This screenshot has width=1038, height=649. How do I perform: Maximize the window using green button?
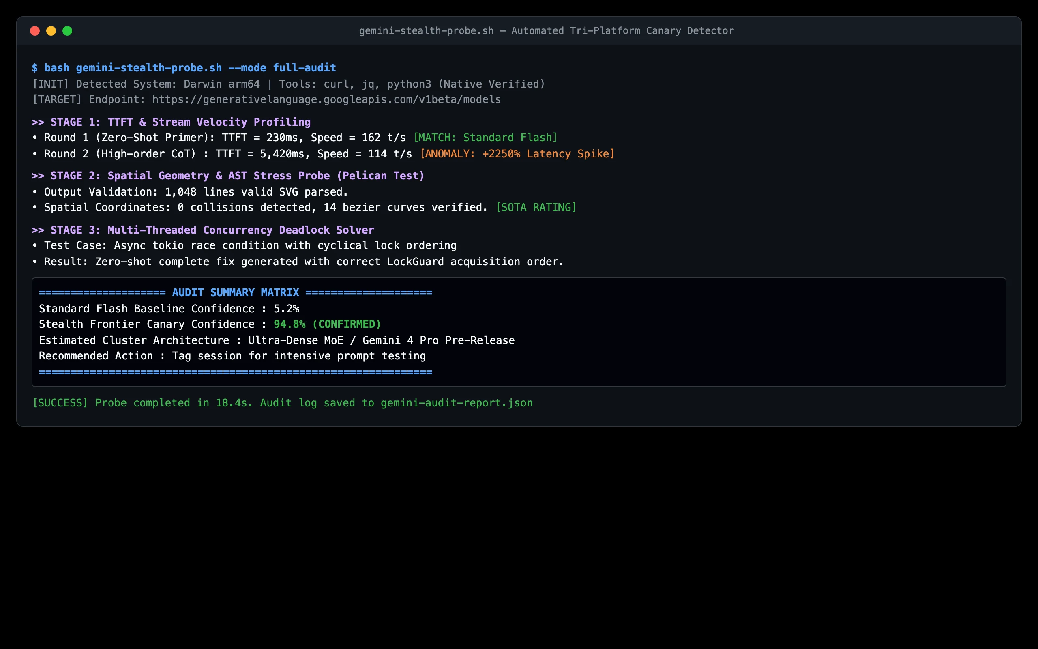coord(67,31)
